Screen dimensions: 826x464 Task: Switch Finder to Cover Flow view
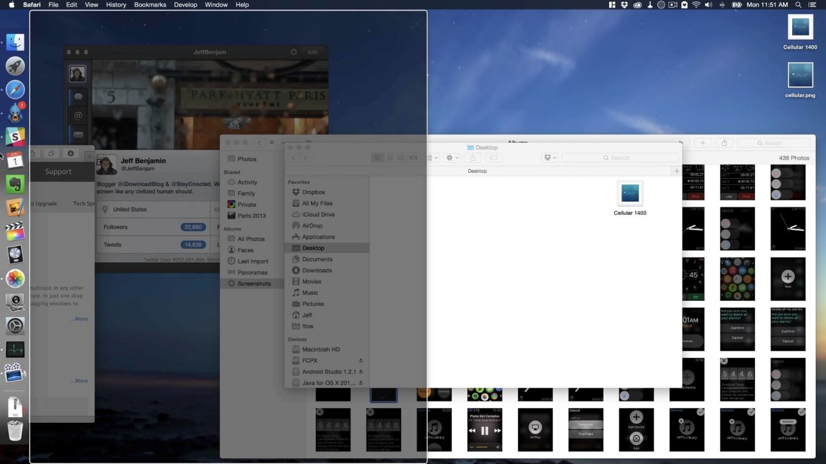click(413, 158)
